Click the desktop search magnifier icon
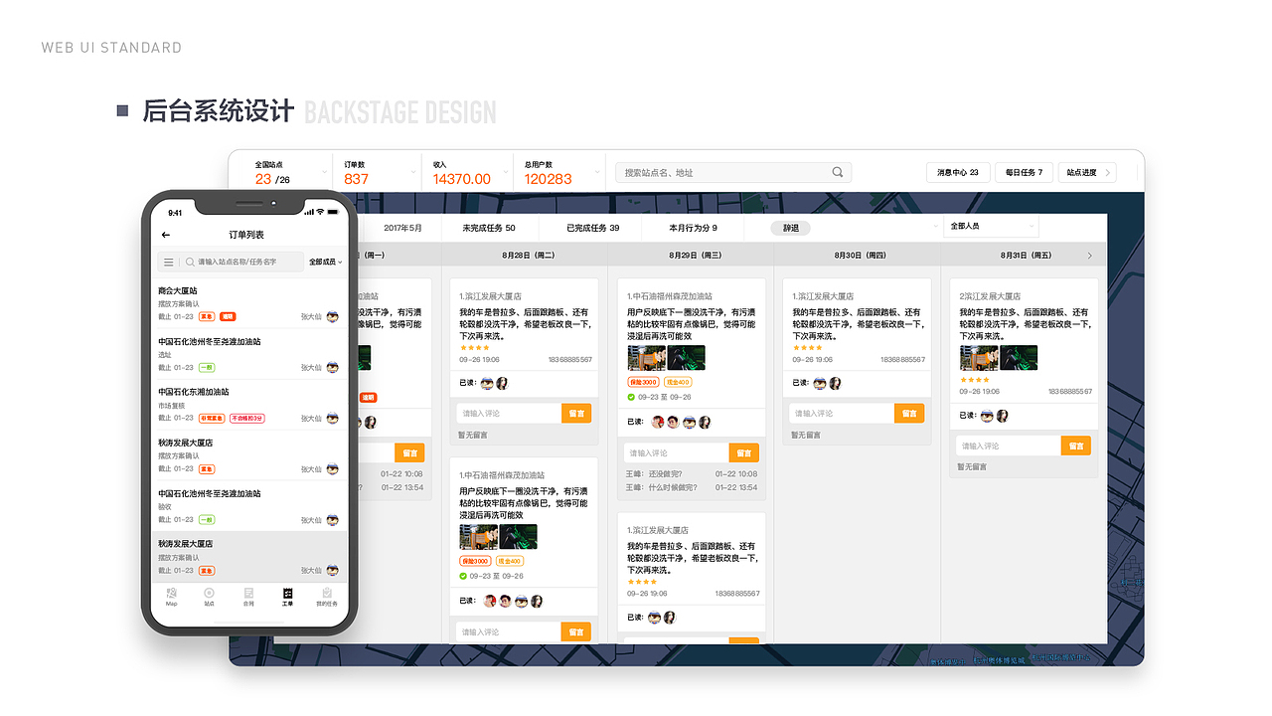The image size is (1272, 716). (x=838, y=172)
